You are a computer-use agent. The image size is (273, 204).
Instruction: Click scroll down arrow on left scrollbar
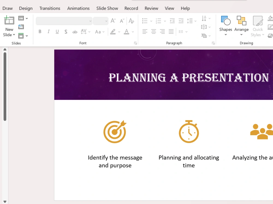[x=5, y=202]
